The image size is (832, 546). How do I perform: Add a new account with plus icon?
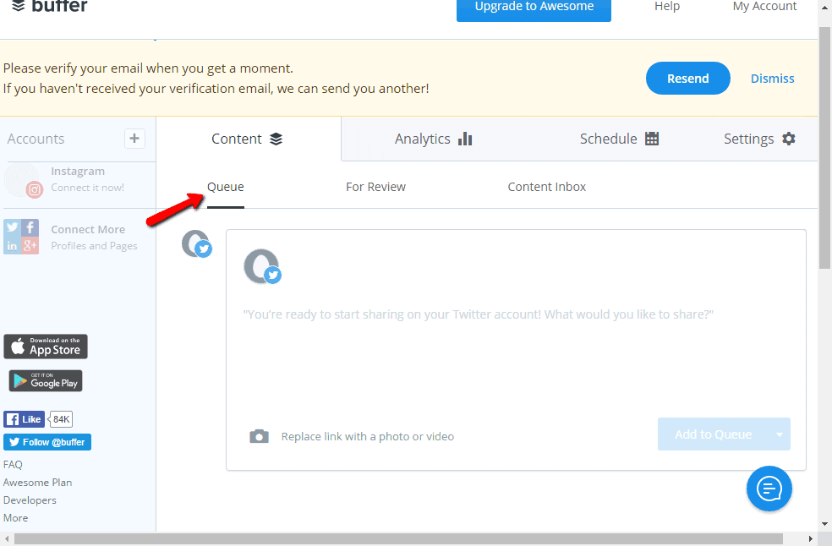point(134,139)
